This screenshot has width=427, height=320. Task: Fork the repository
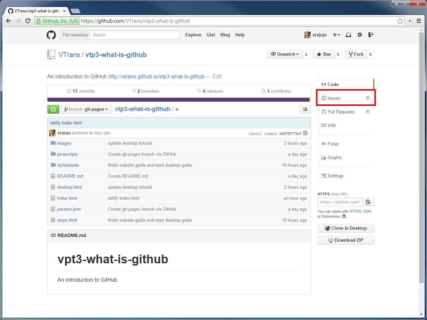[356, 54]
